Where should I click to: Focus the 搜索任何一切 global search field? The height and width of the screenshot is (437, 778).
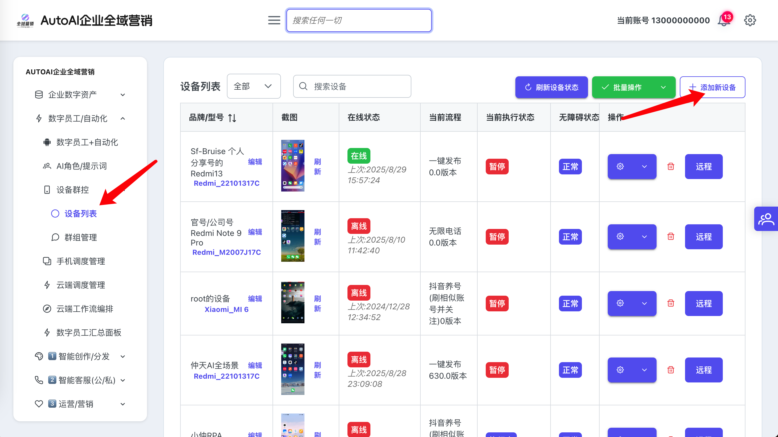[x=359, y=20]
